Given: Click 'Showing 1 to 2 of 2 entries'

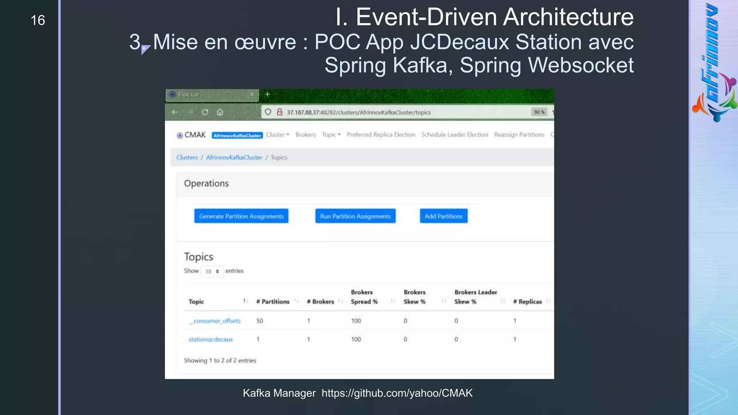Looking at the screenshot, I should (x=220, y=361).
